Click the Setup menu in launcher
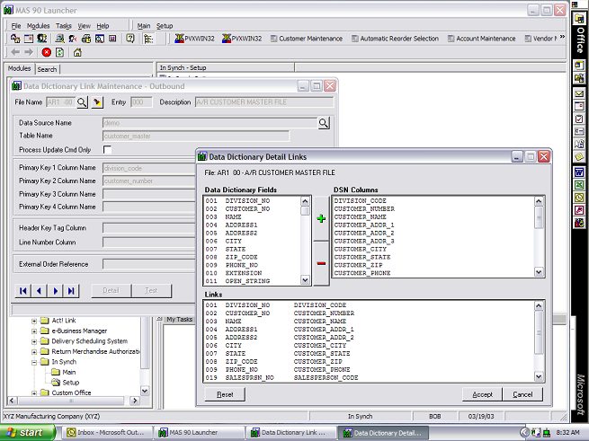Image resolution: width=589 pixels, height=441 pixels. click(x=165, y=26)
